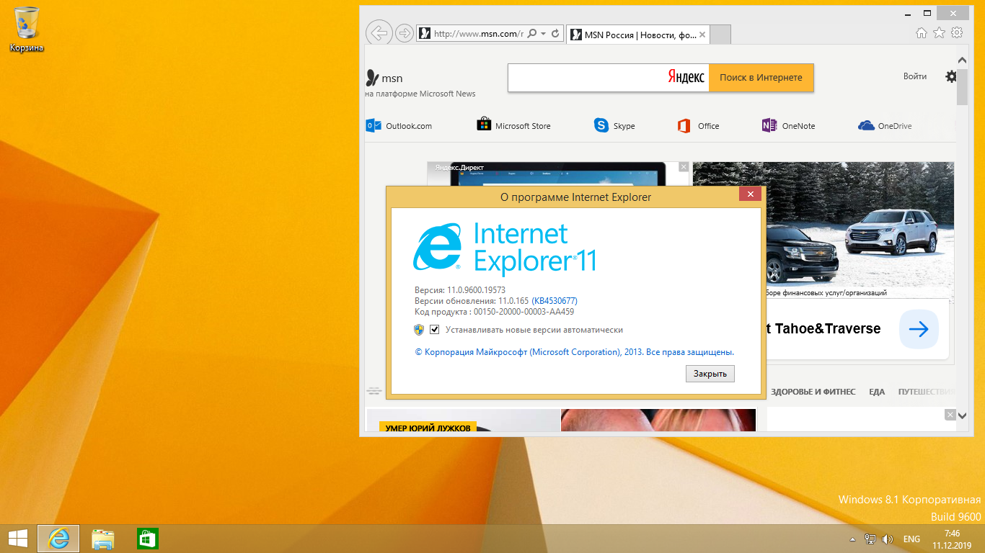The height and width of the screenshot is (553, 985).
Task: Open Windows Store taskbar icon
Action: 147,539
